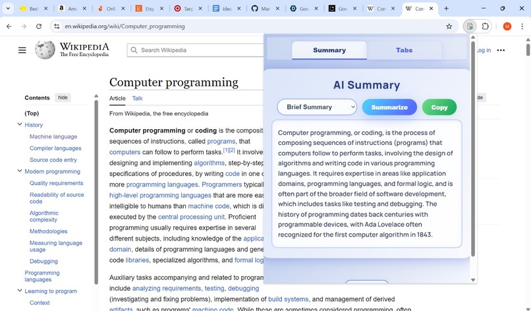Close the Etsy tab
This screenshot has width=531, height=311.
(162, 9)
